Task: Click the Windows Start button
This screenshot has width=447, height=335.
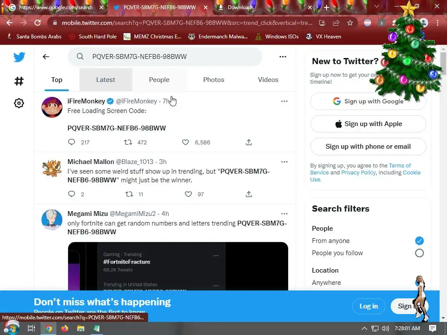Action: click(x=11, y=328)
